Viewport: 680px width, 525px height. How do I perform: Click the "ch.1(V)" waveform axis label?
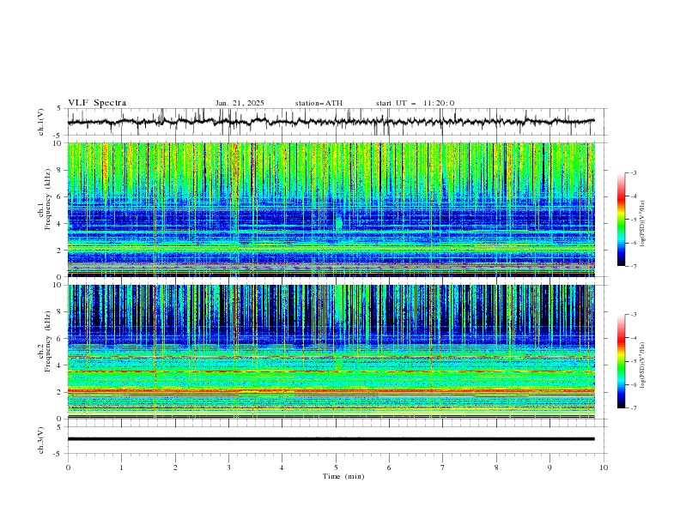tap(40, 122)
